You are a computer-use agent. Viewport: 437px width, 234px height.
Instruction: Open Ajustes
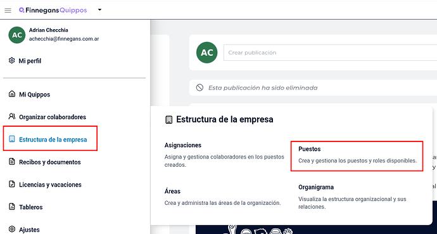point(29,230)
